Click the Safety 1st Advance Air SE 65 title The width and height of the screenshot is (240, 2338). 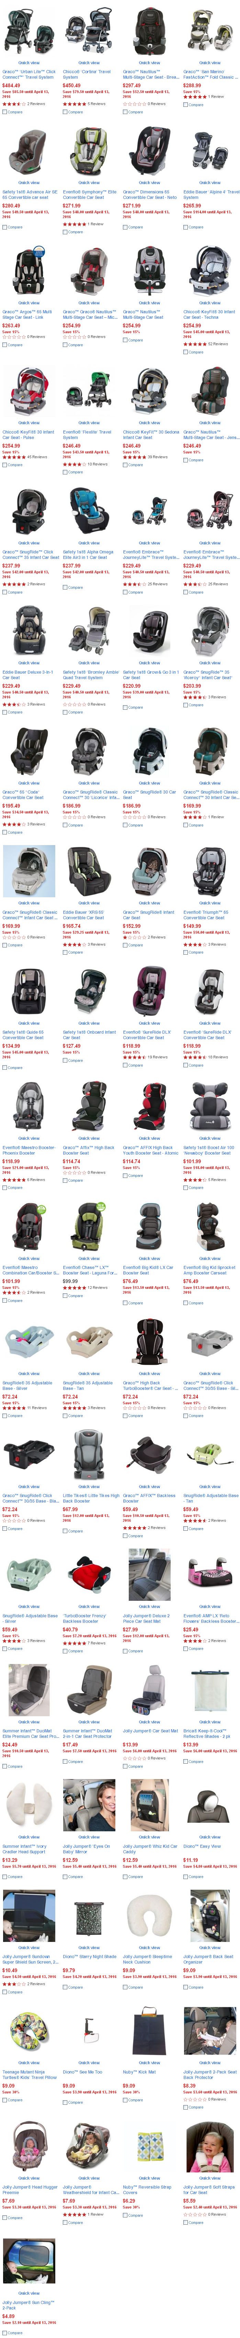(x=30, y=194)
